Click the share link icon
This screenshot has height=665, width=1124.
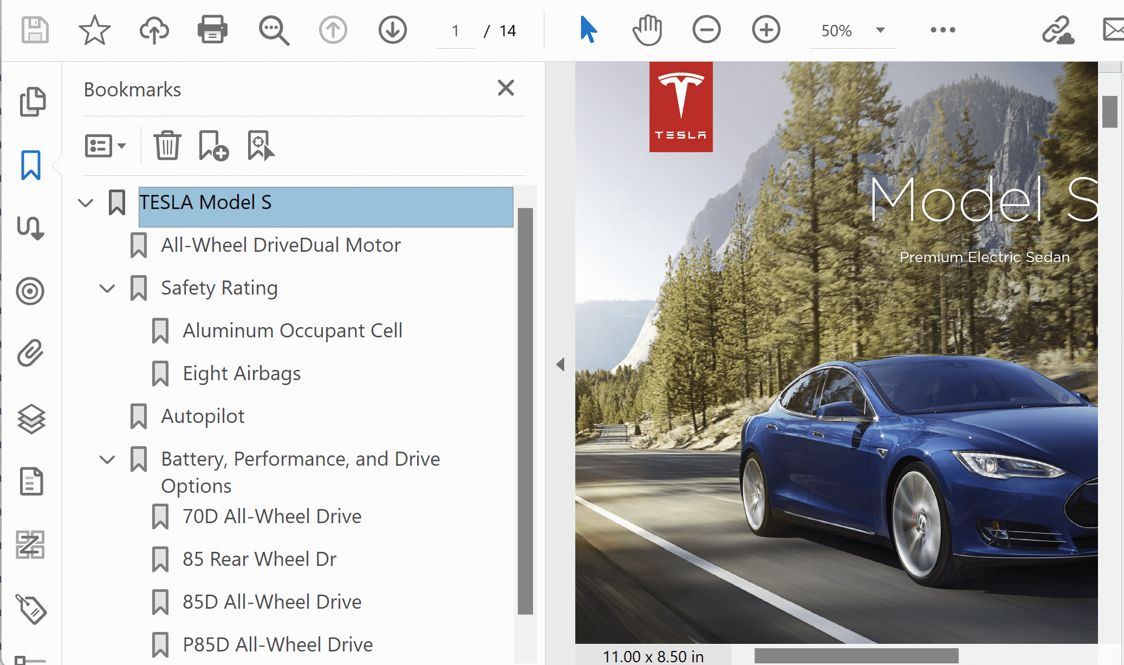tap(1058, 30)
